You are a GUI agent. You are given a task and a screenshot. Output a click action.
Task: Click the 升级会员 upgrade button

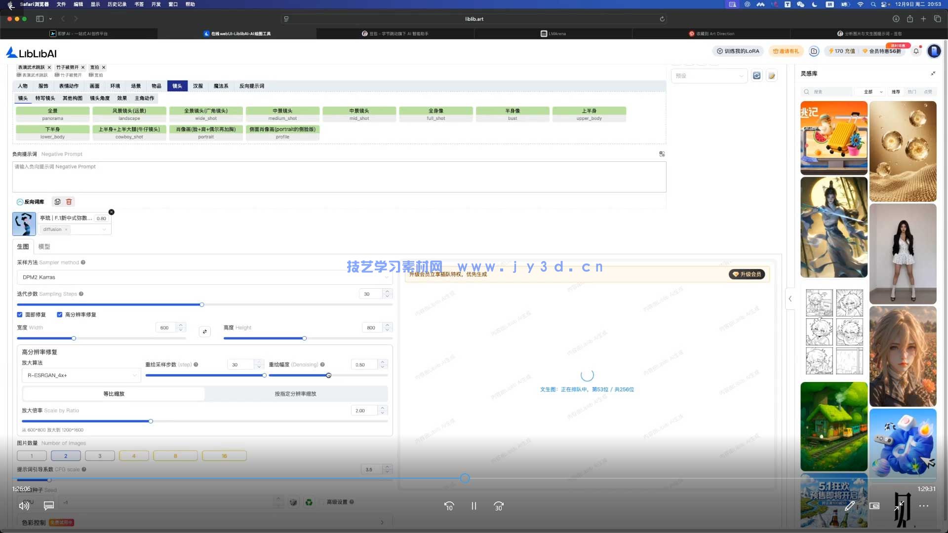[x=747, y=274]
